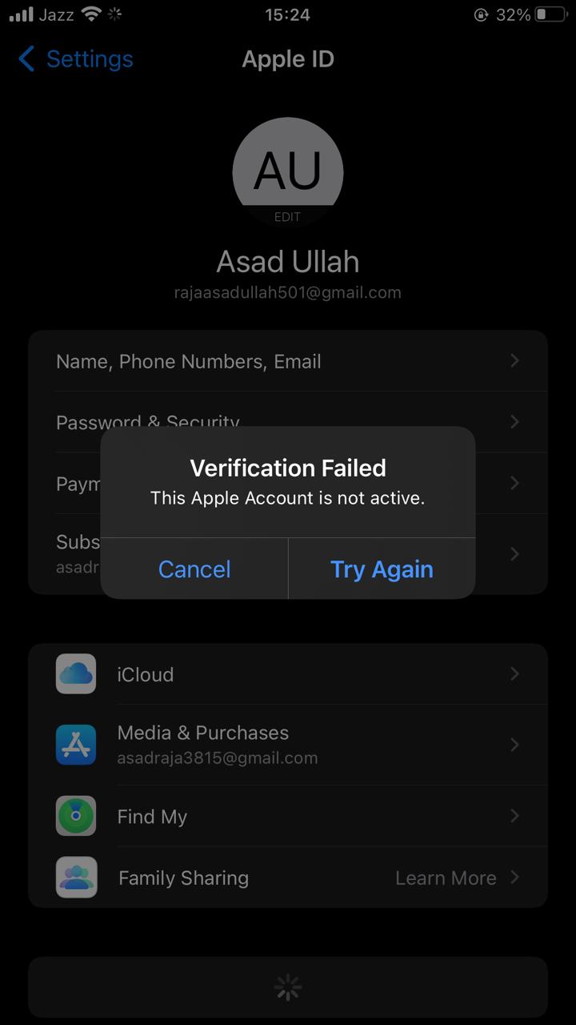576x1025 pixels.
Task: Tap the orientation lock icon in status bar
Action: [x=481, y=14]
